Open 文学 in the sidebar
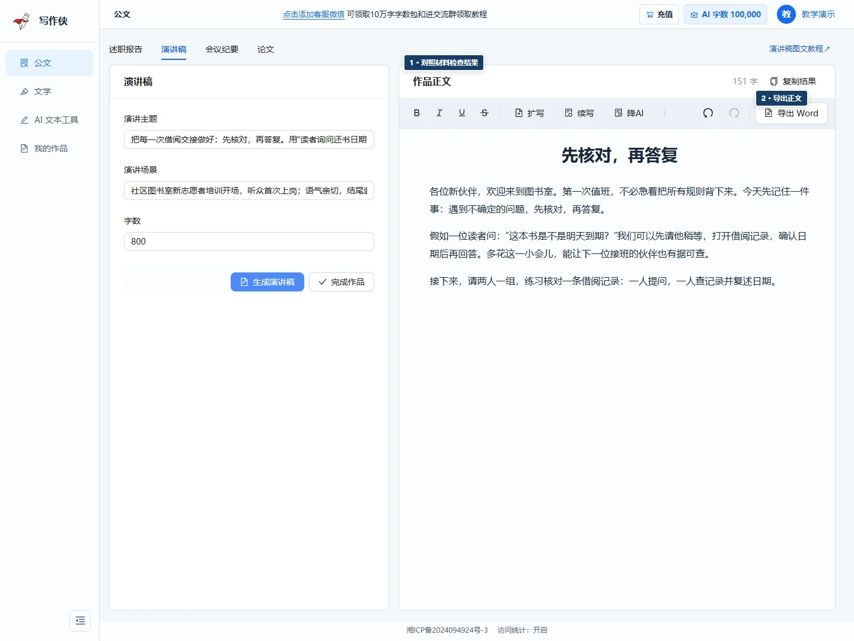The width and height of the screenshot is (854, 641). click(x=49, y=91)
